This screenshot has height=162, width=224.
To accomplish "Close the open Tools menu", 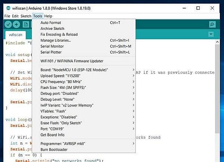I will point(38,16).
